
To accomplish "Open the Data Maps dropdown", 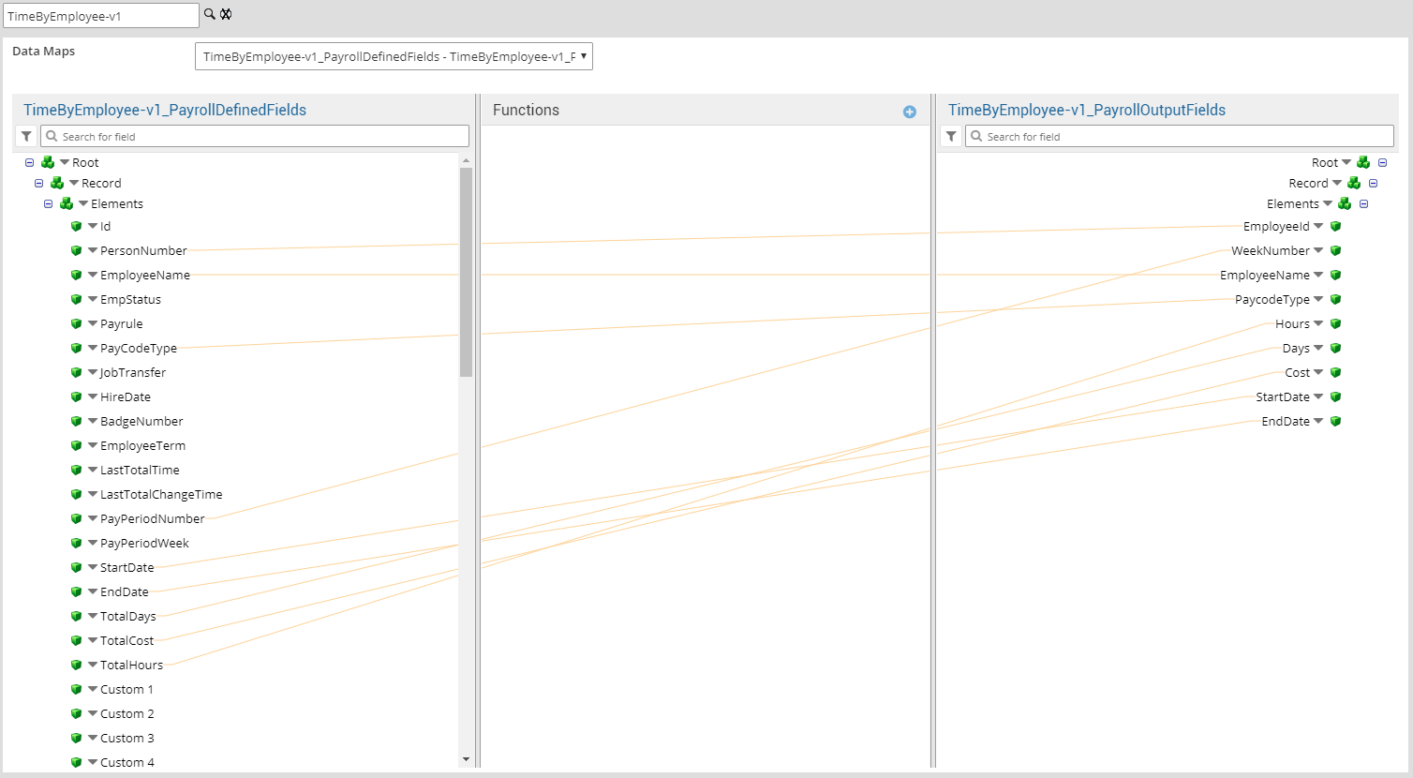I will (394, 56).
